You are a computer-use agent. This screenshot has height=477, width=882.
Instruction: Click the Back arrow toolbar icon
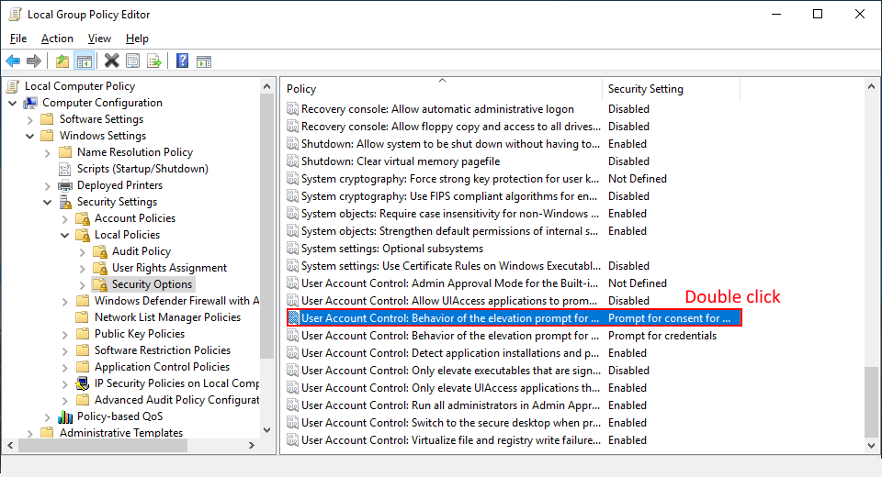coord(13,61)
